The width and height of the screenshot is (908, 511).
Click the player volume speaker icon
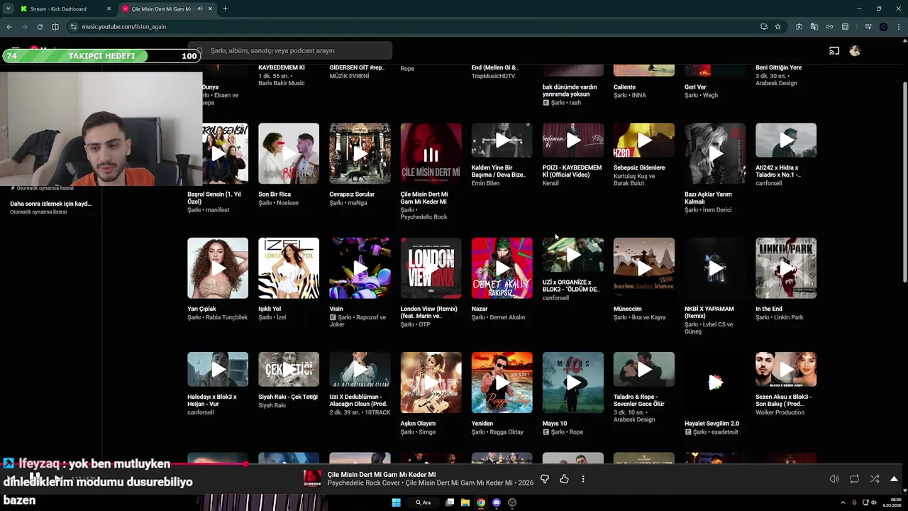point(834,479)
